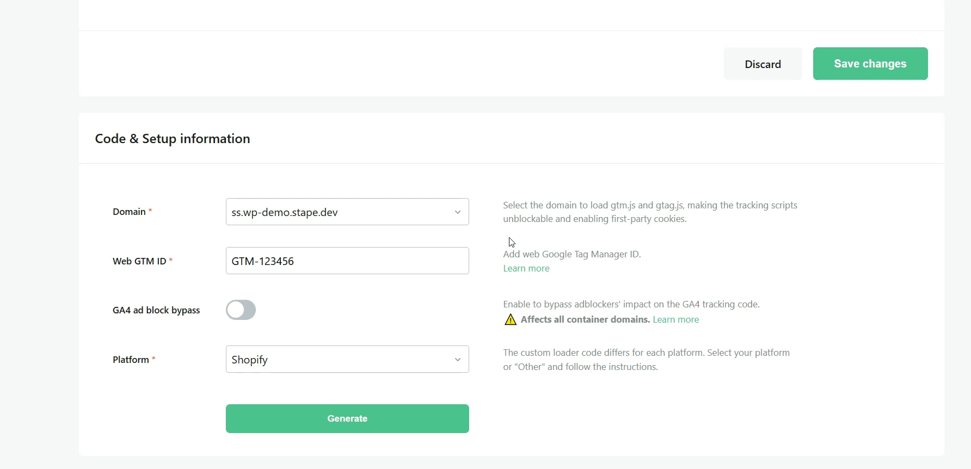Open the Domain select showing ss.wp-demo.stape.dev

(337, 212)
